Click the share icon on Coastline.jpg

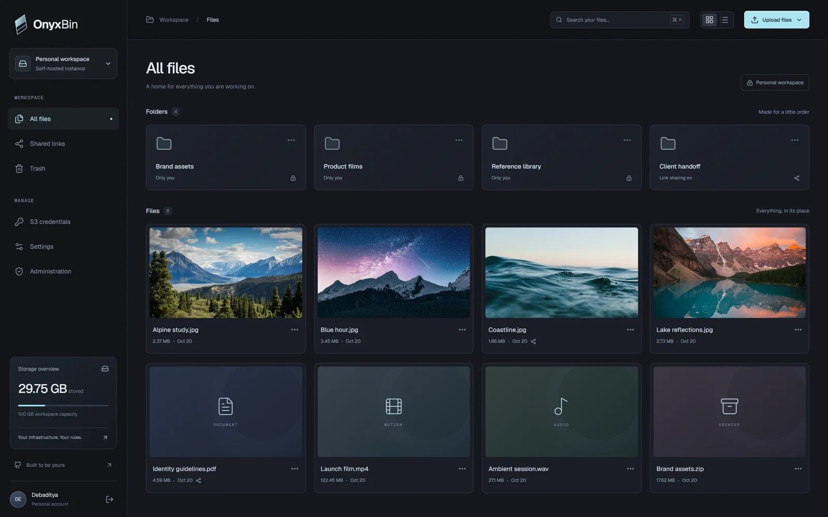pyautogui.click(x=534, y=342)
